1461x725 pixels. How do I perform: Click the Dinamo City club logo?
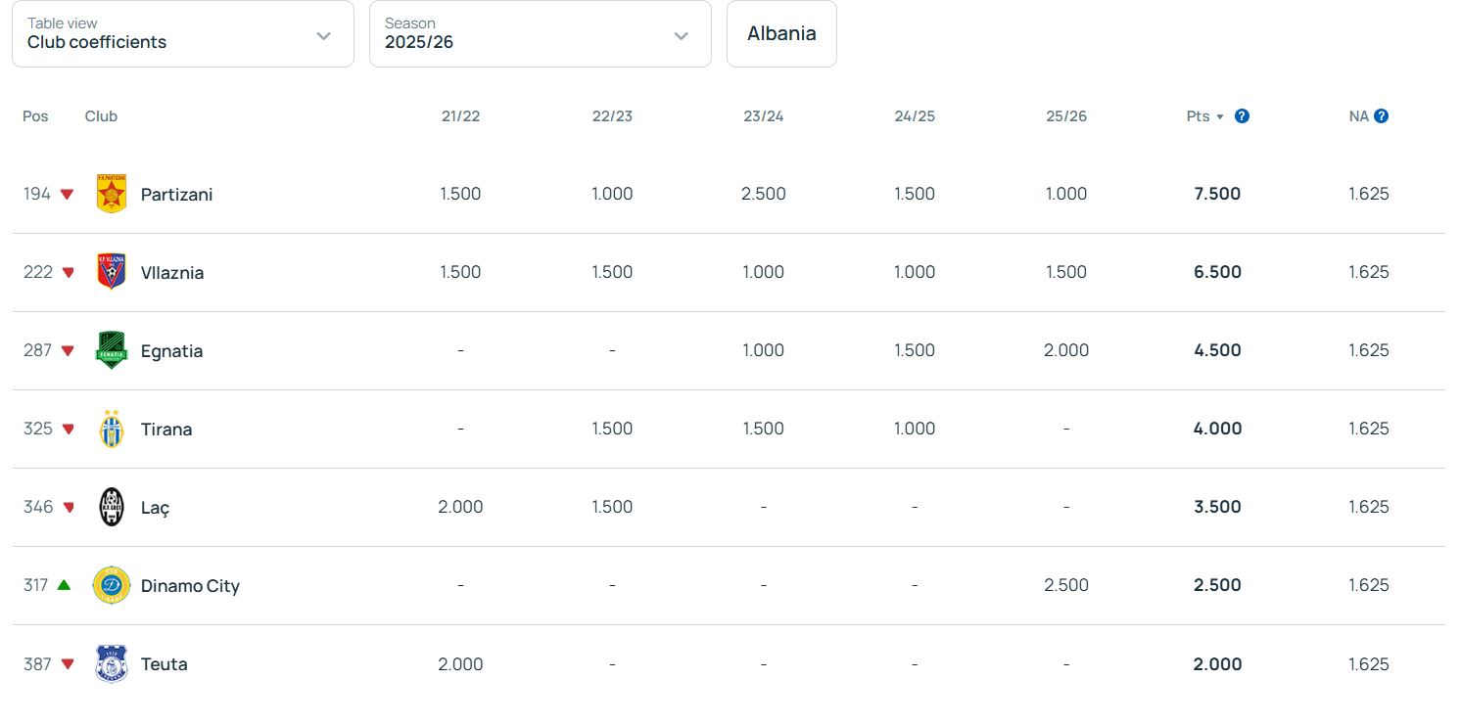point(112,585)
